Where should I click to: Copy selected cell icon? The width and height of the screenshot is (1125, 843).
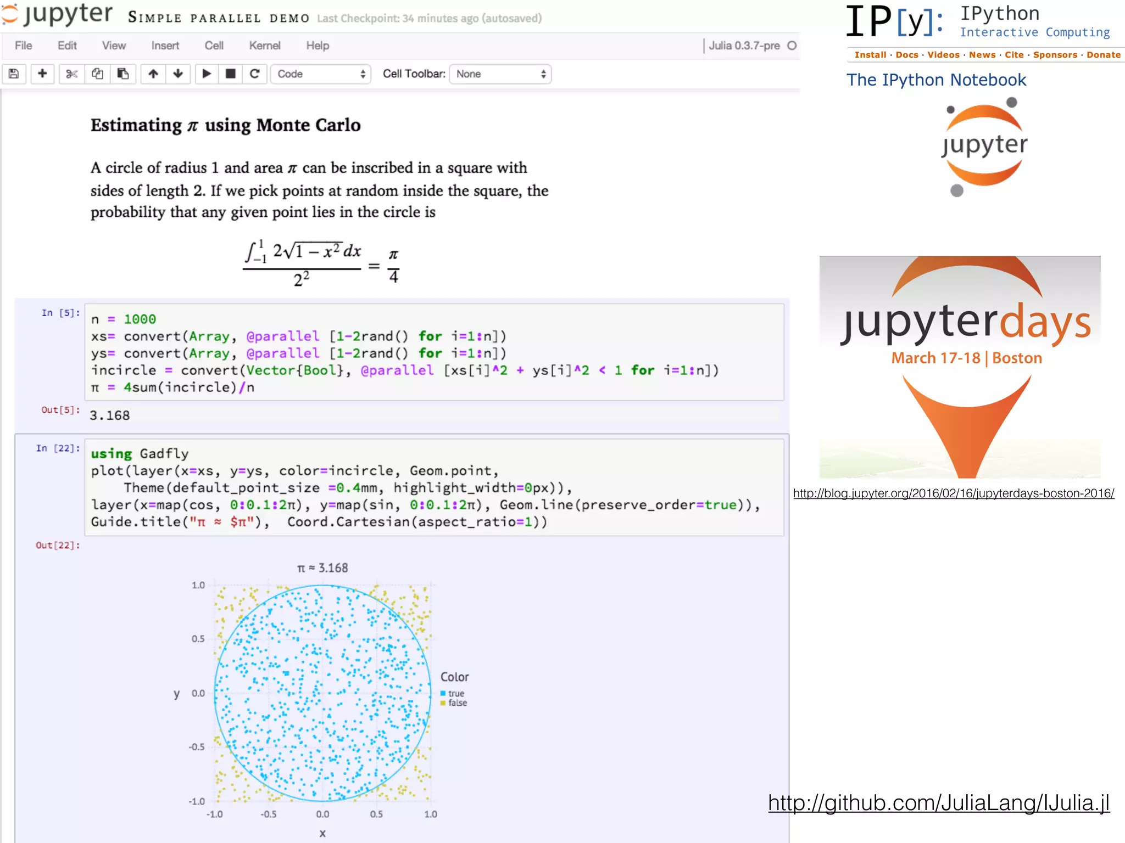click(x=97, y=74)
